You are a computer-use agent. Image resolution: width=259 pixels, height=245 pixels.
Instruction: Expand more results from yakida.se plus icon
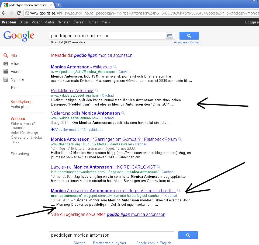point(53,129)
